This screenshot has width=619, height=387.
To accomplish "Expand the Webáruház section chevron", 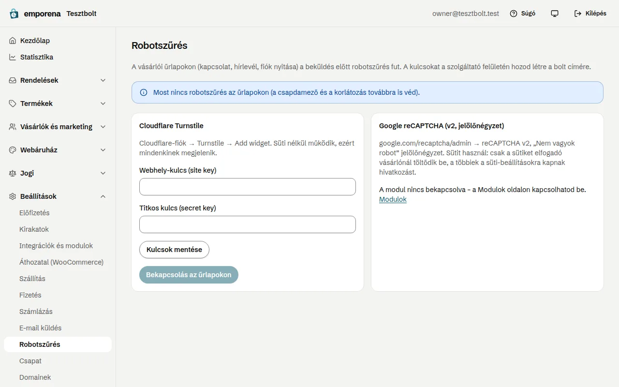I will (103, 150).
